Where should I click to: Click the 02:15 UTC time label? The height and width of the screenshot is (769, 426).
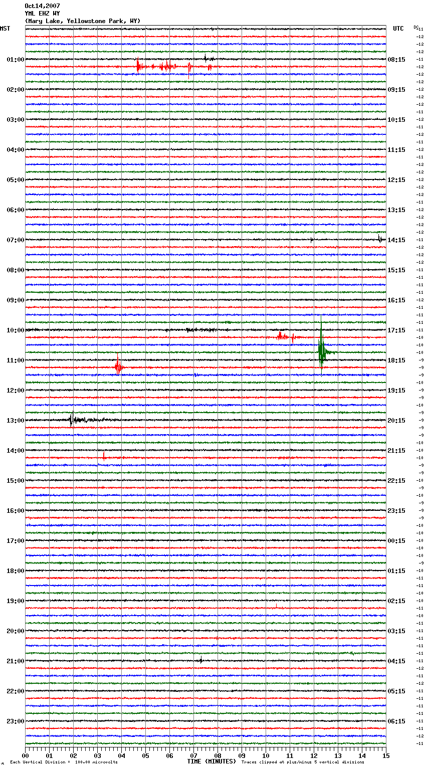[x=396, y=601]
